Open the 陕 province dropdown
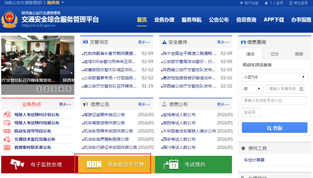Image resolution: width=313 pixels, height=178 pixels. tap(252, 89)
